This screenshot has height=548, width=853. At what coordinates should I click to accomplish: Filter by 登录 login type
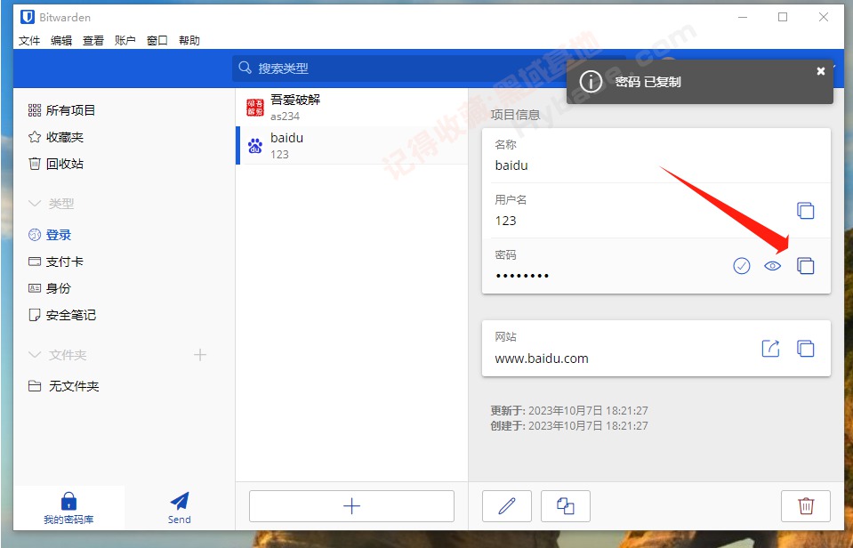50,235
